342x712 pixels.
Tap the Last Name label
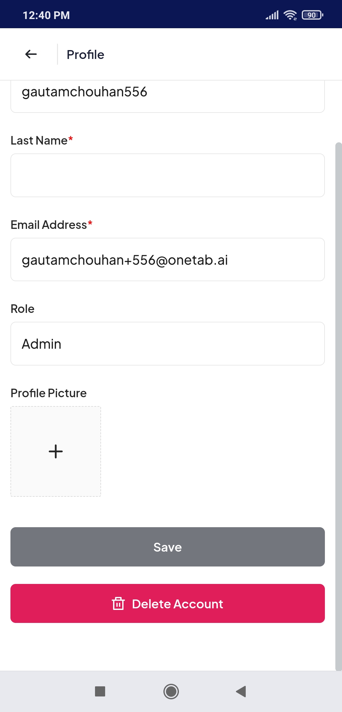pos(39,140)
